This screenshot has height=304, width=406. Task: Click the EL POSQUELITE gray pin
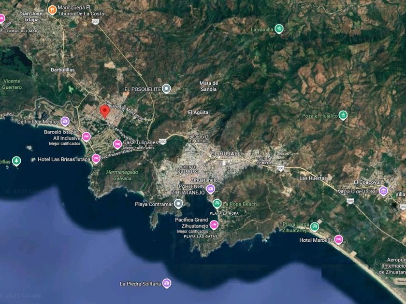click(166, 89)
